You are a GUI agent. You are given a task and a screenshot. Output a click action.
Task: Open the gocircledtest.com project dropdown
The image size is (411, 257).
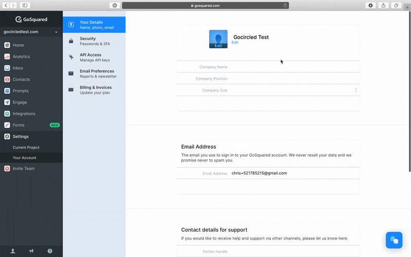tap(31, 32)
